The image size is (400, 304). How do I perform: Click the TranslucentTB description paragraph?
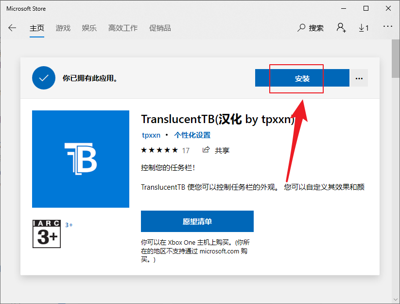click(253, 187)
